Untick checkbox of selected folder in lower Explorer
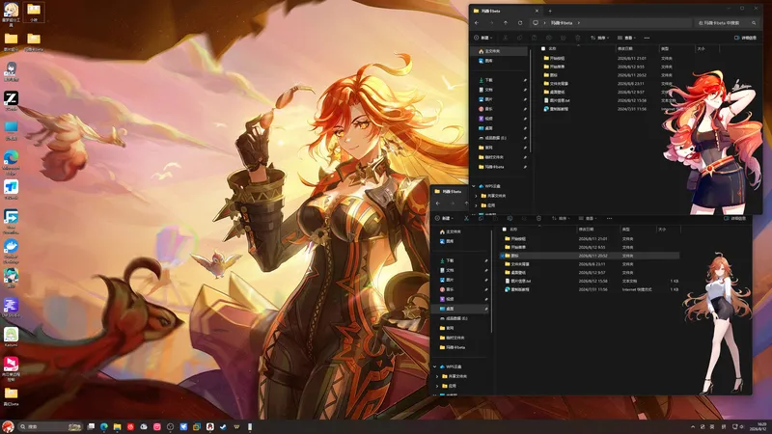772x434 pixels. [502, 256]
